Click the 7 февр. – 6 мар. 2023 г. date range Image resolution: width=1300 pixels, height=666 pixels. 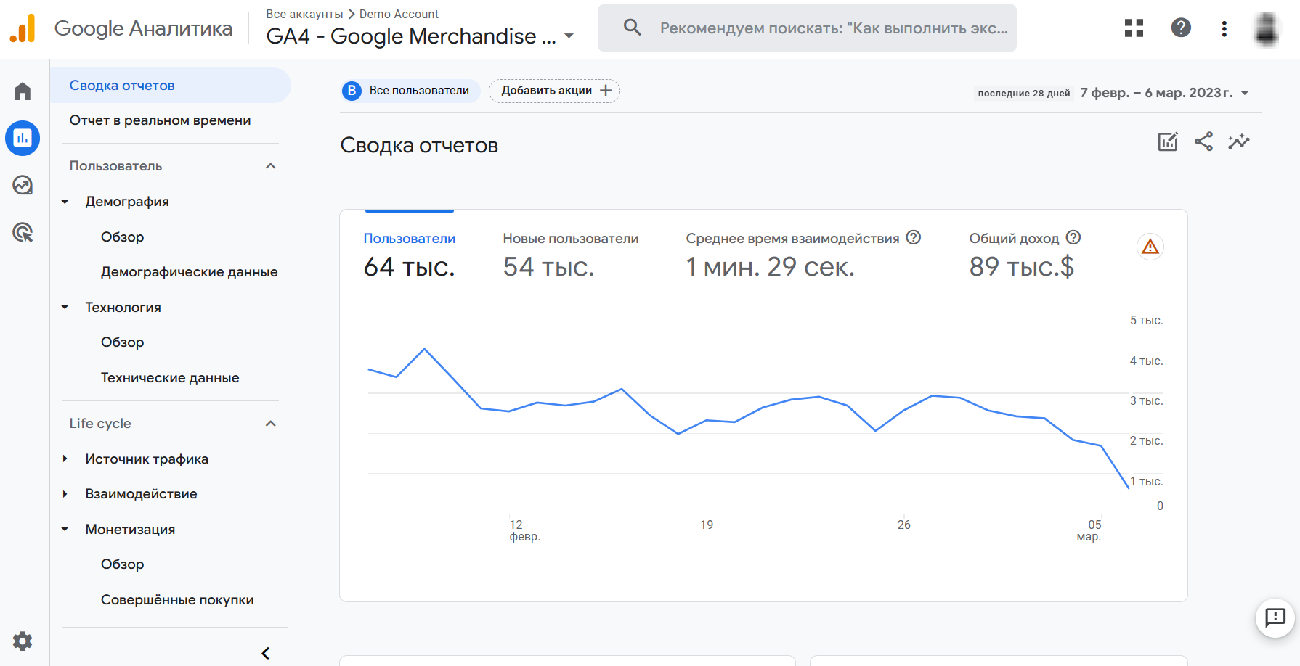tap(1156, 93)
